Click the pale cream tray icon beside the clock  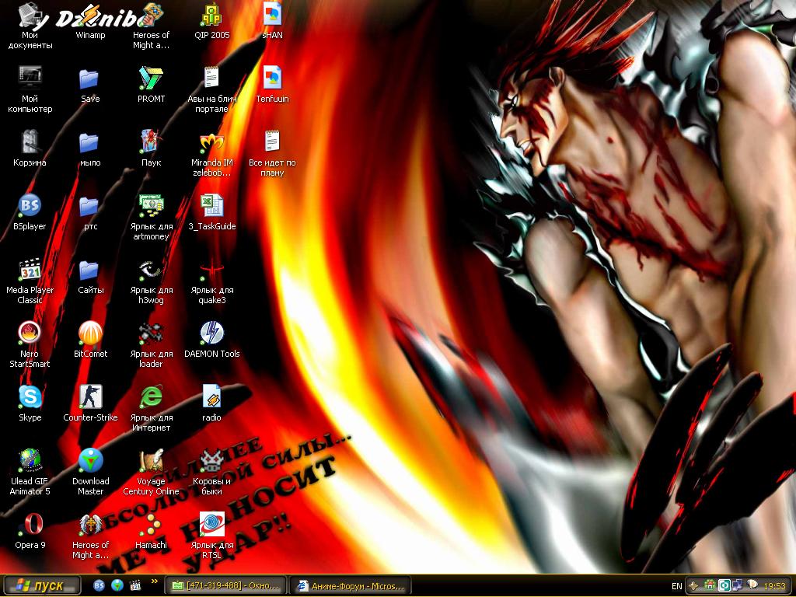(752, 585)
